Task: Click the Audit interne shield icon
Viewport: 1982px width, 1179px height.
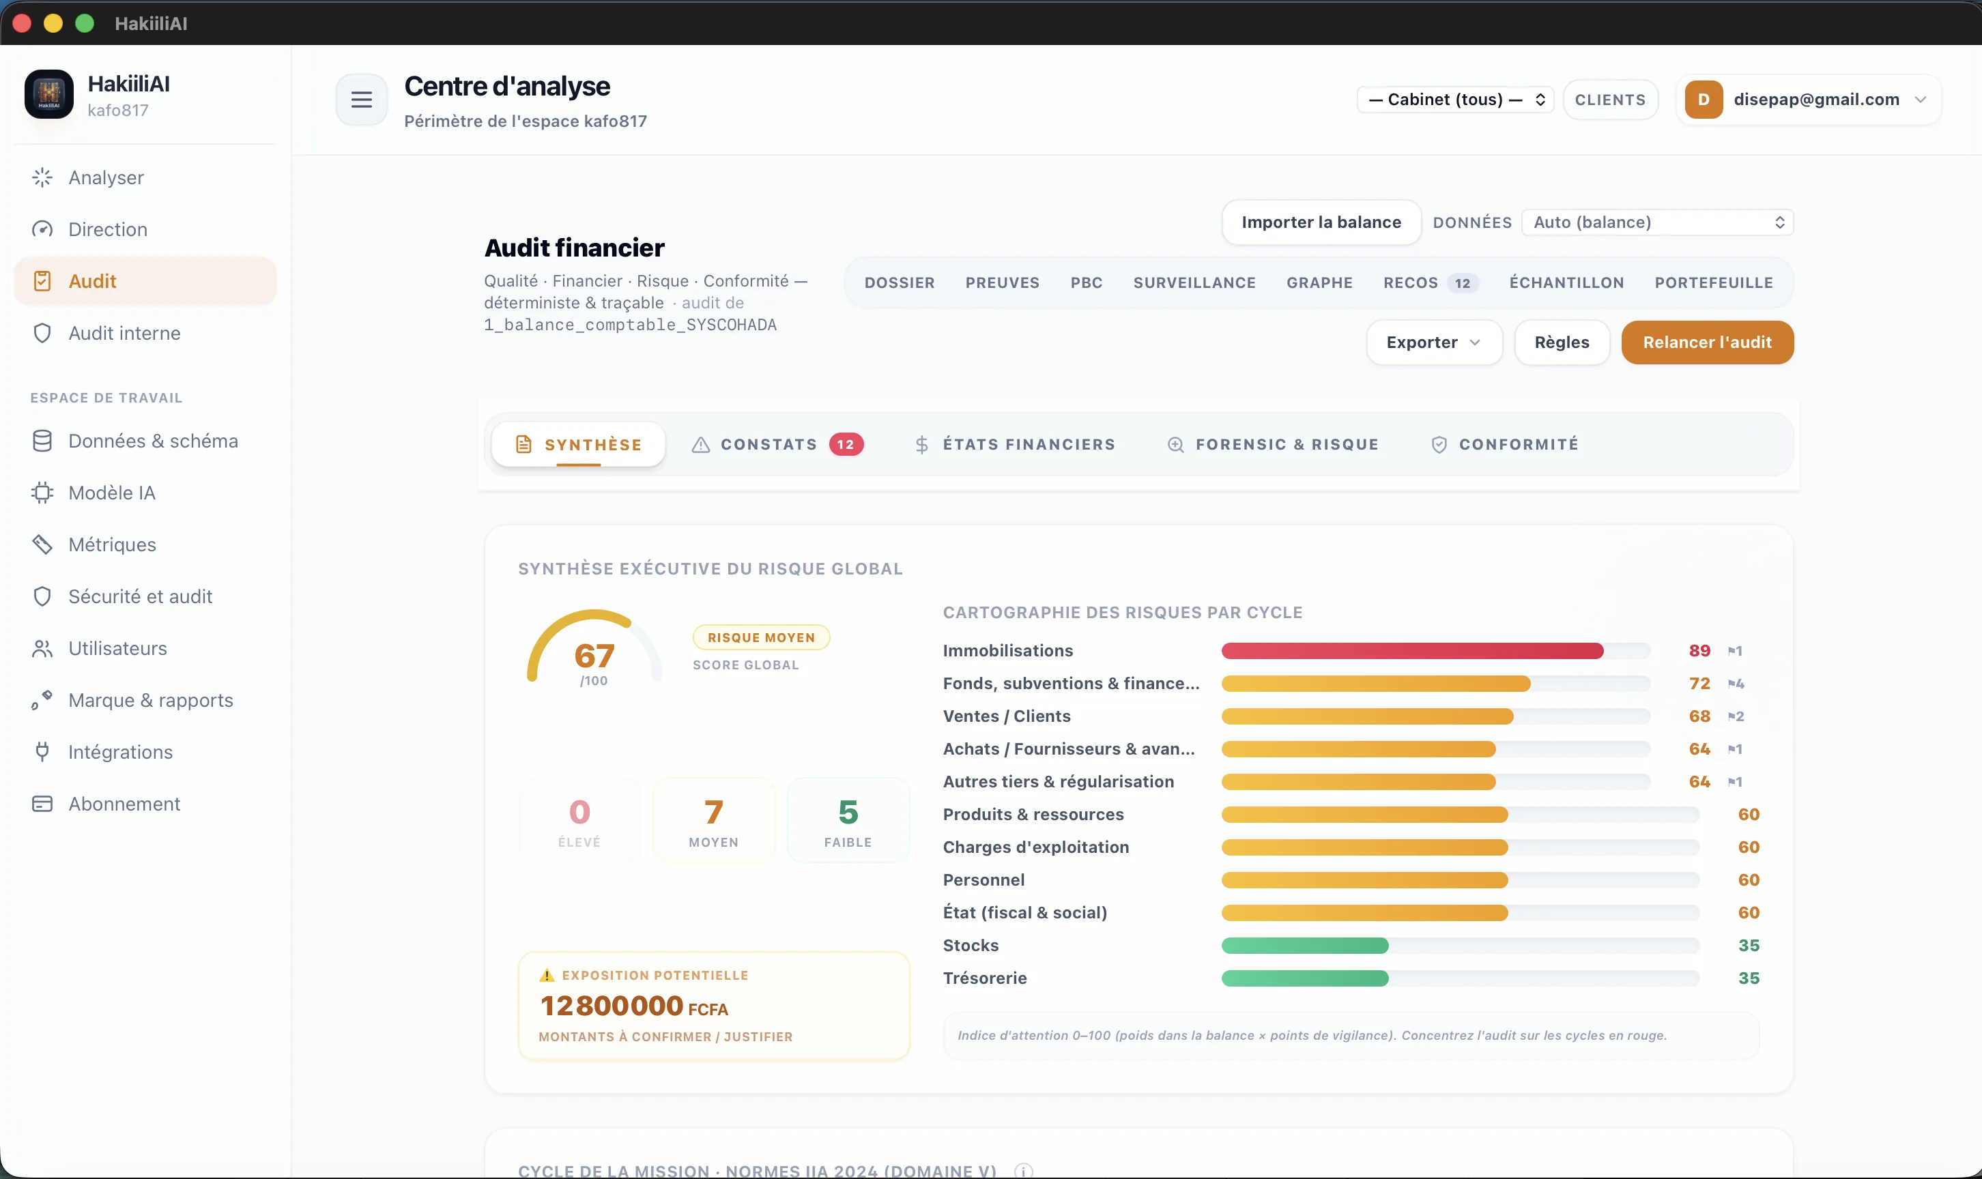Action: coord(42,333)
